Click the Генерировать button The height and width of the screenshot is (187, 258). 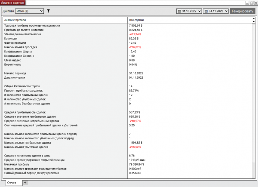click(x=243, y=11)
